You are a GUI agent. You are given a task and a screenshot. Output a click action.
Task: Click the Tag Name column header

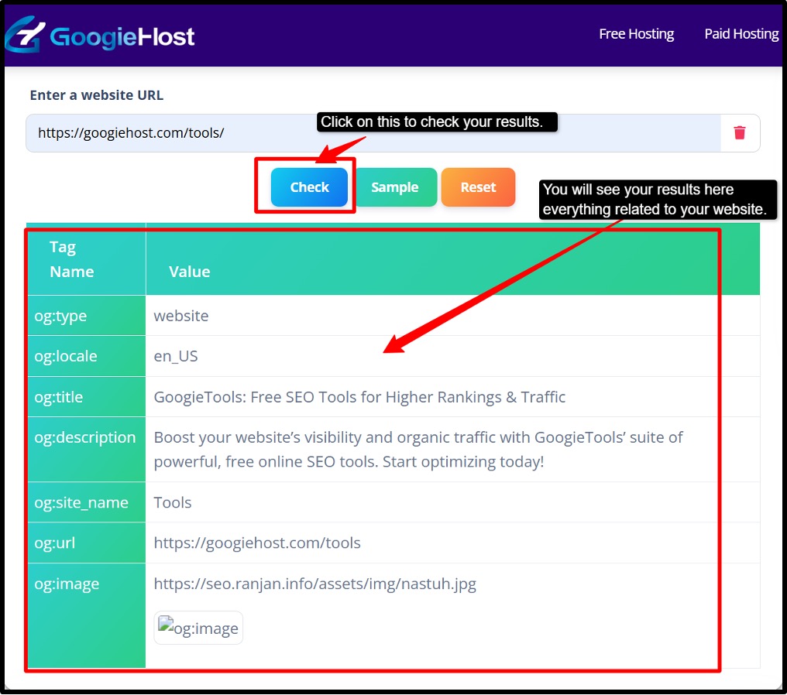(86, 259)
